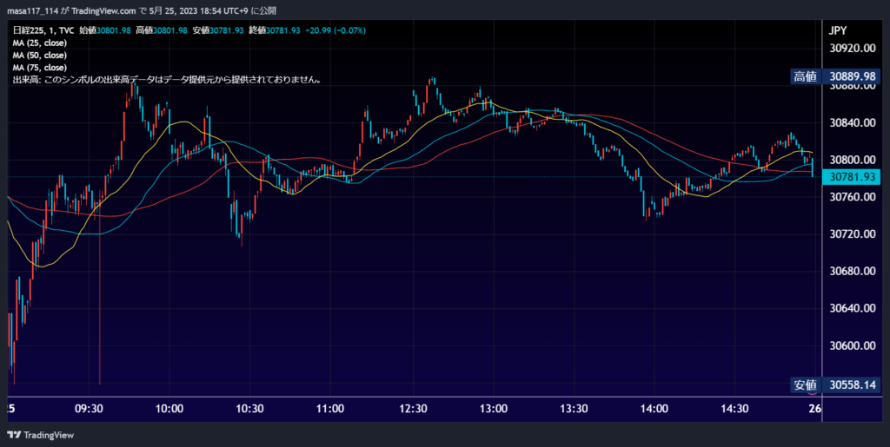
Task: Click the 13:00 time axis label
Action: [494, 408]
